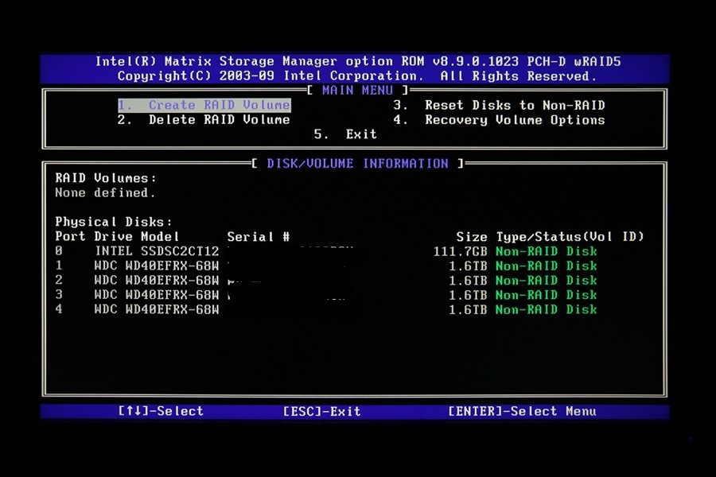The height and width of the screenshot is (477, 716).
Task: Click Non-RAID Disk status for port 2
Action: pyautogui.click(x=546, y=281)
